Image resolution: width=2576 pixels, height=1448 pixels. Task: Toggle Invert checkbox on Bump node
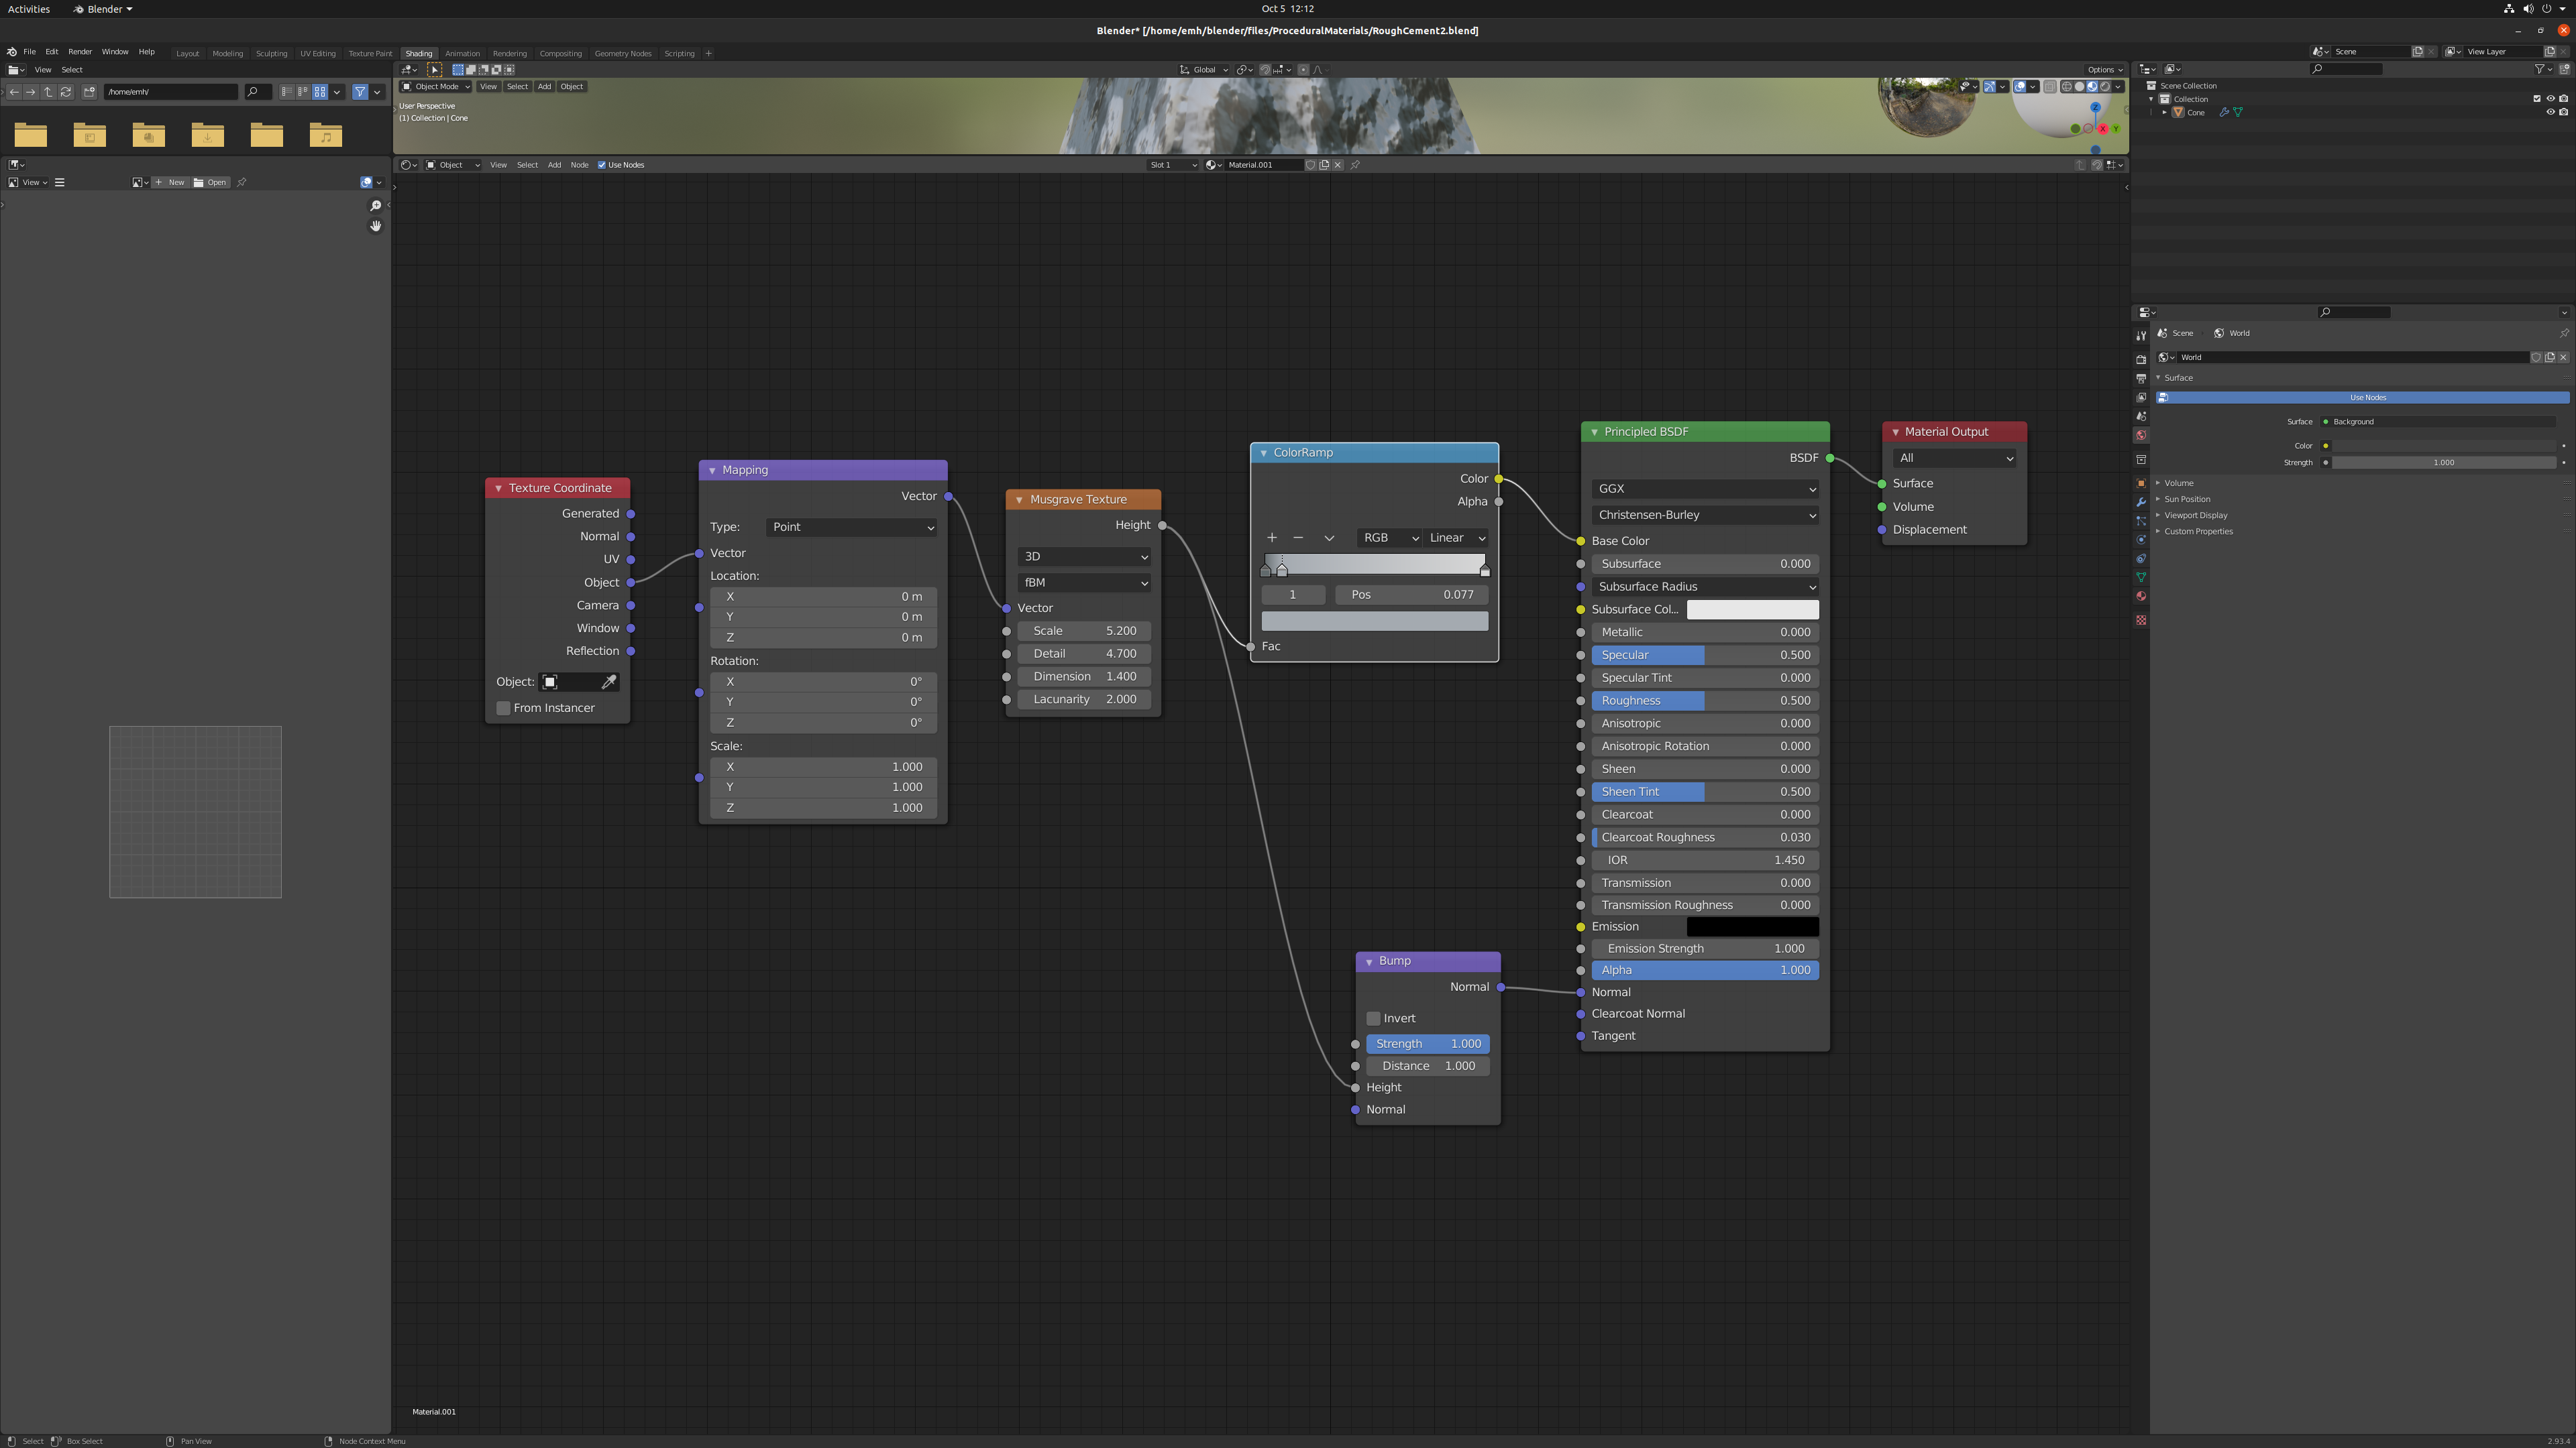pyautogui.click(x=1373, y=1018)
